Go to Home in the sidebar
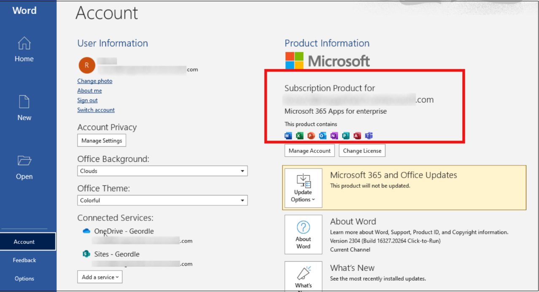The height and width of the screenshot is (292, 539). pyautogui.click(x=24, y=50)
